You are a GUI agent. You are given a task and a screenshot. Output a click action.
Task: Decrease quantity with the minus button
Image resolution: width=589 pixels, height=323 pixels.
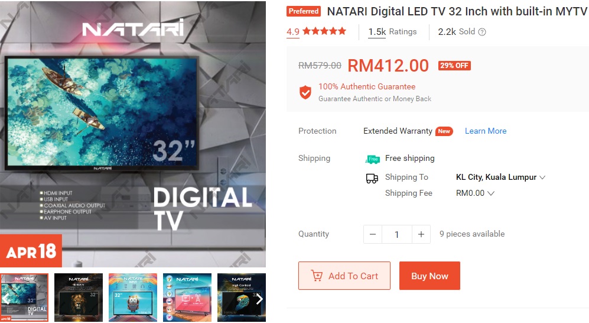(373, 234)
